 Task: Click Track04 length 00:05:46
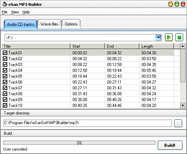[149, 70]
